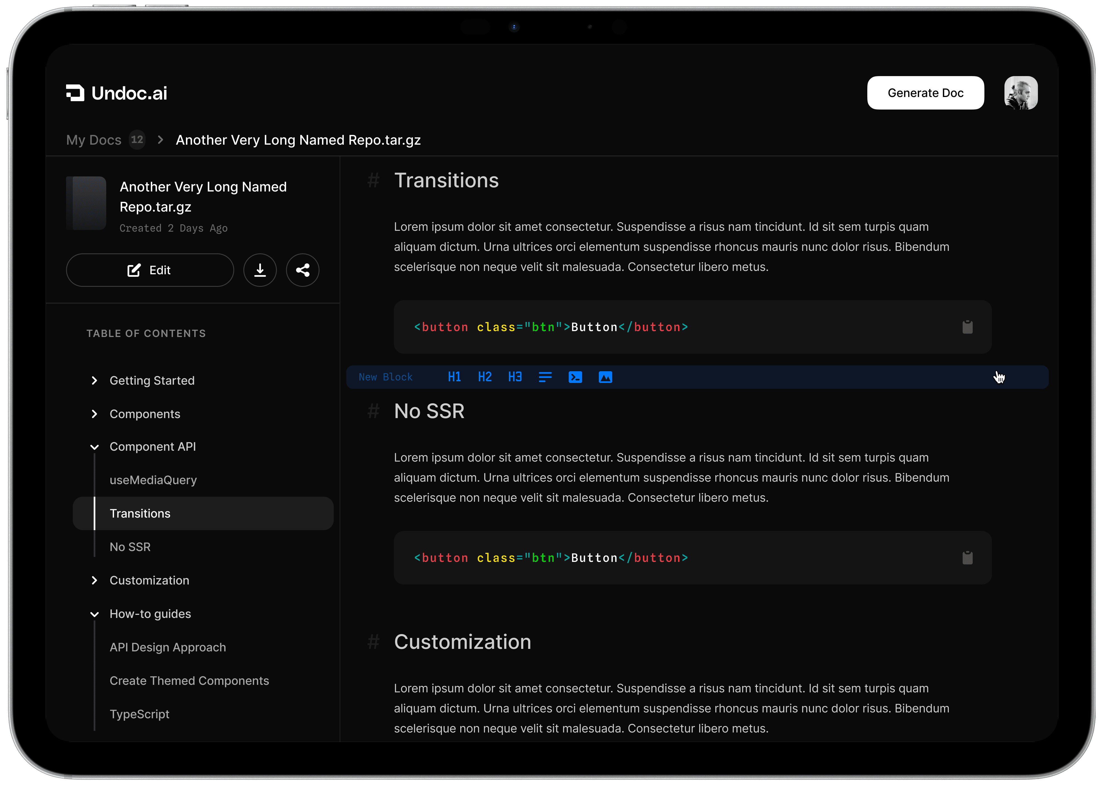This screenshot has width=1104, height=786.
Task: Open Customization in table of contents
Action: [x=149, y=580]
